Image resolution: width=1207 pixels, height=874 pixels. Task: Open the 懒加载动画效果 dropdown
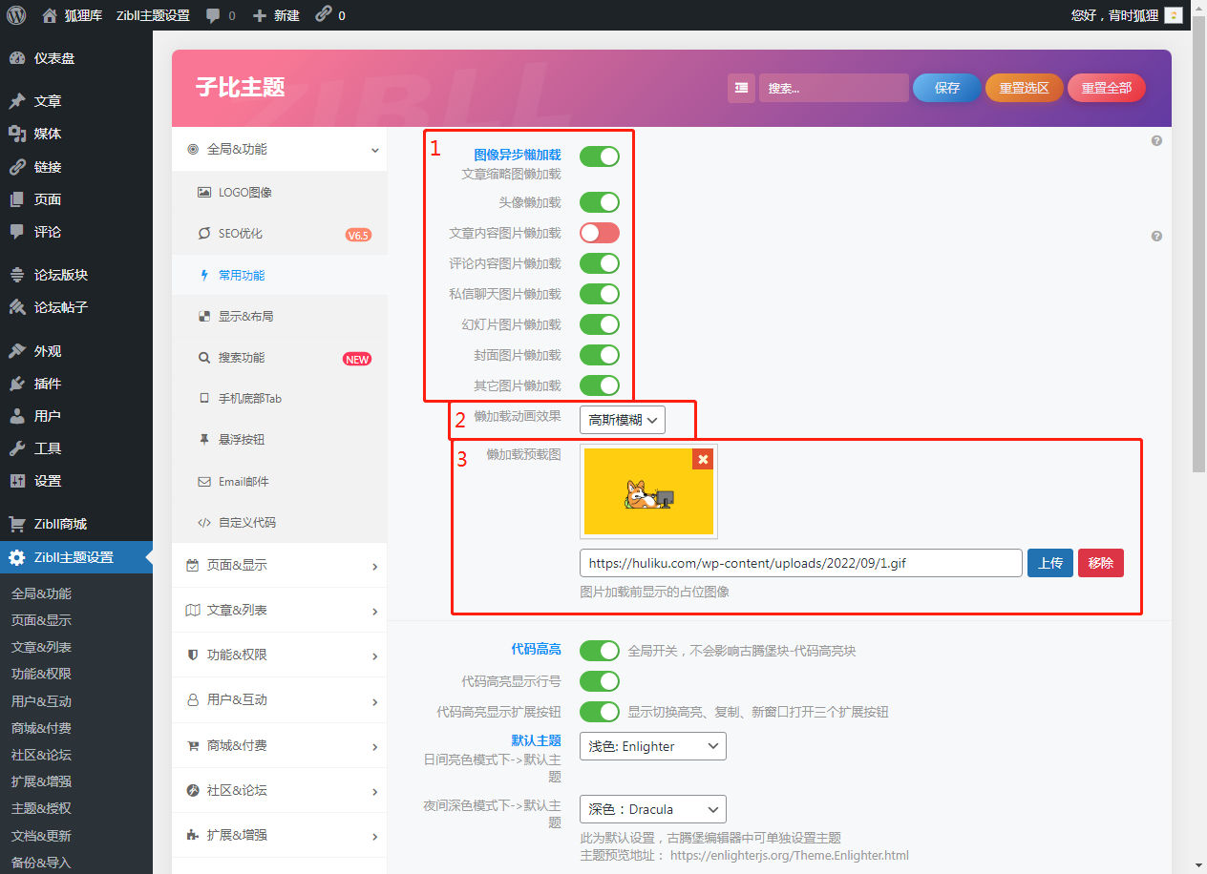click(622, 420)
